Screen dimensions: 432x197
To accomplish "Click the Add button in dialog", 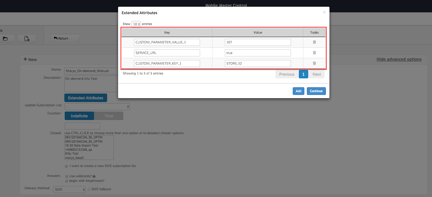I will point(298,91).
